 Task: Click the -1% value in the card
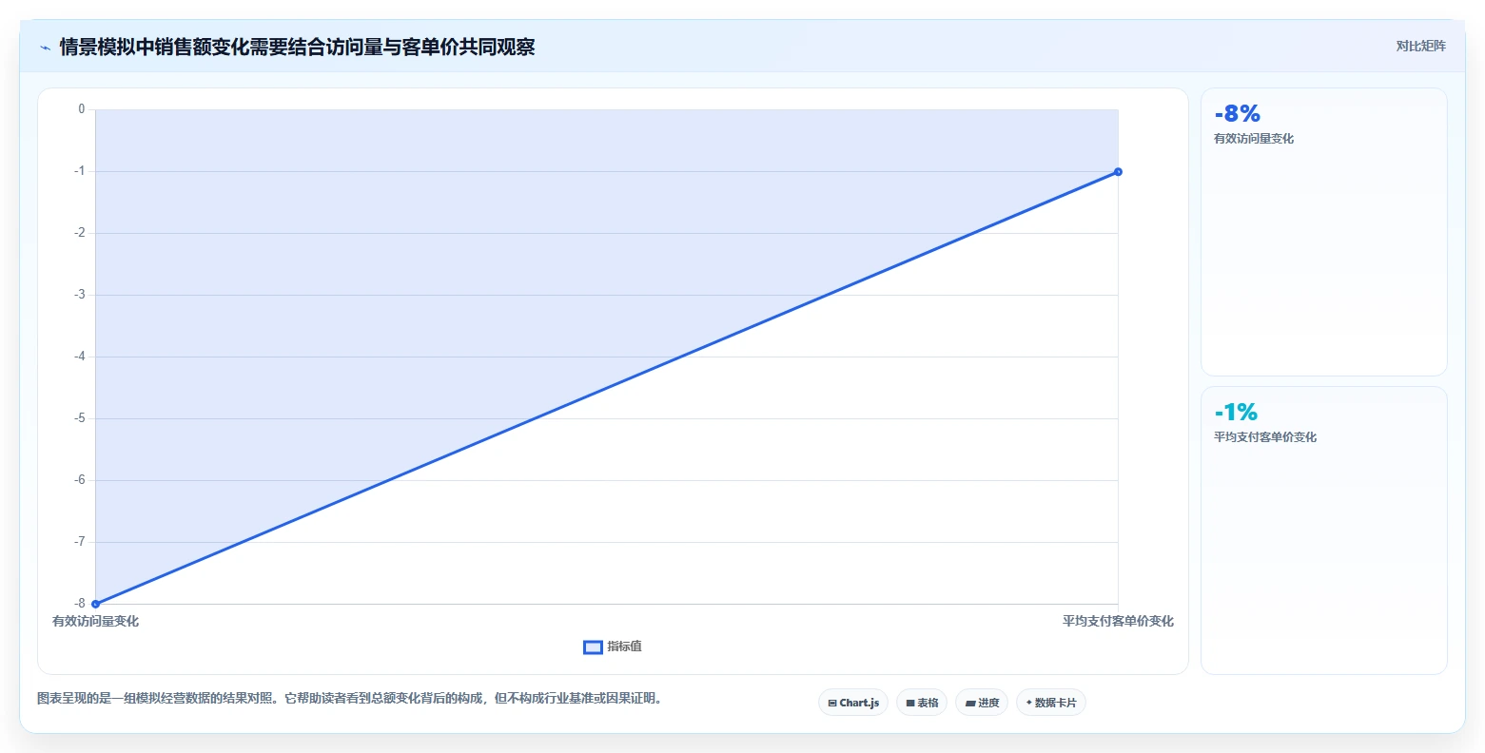click(1236, 413)
